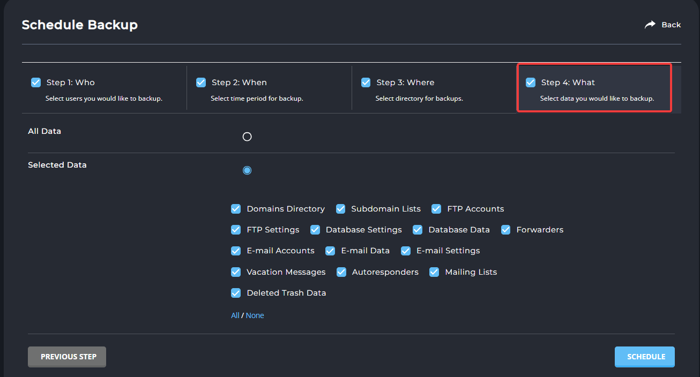Toggle the Step 3: Where checkbox
Viewport: 700px width, 377px height.
(366, 82)
